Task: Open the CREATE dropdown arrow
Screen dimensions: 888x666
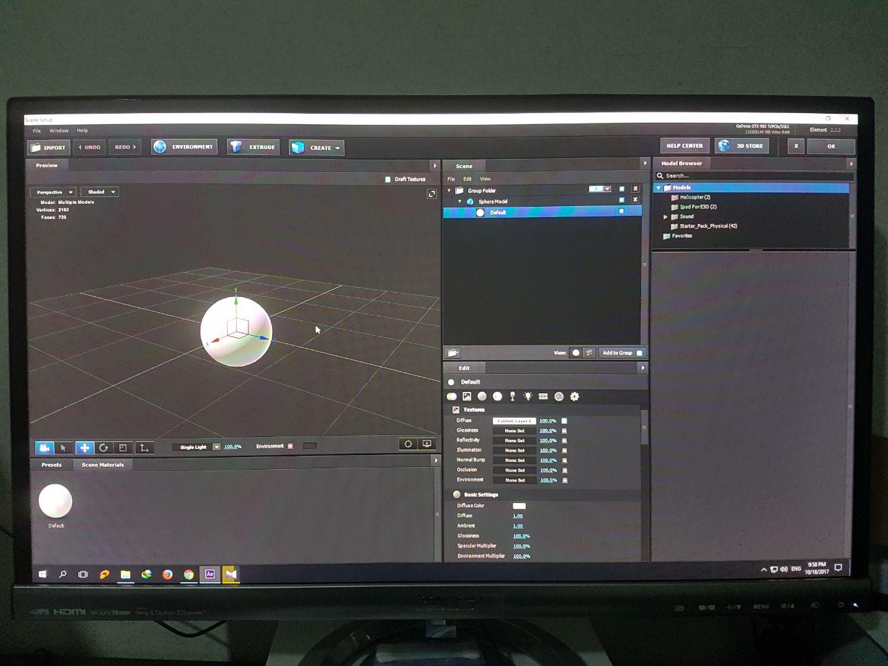Action: [338, 148]
